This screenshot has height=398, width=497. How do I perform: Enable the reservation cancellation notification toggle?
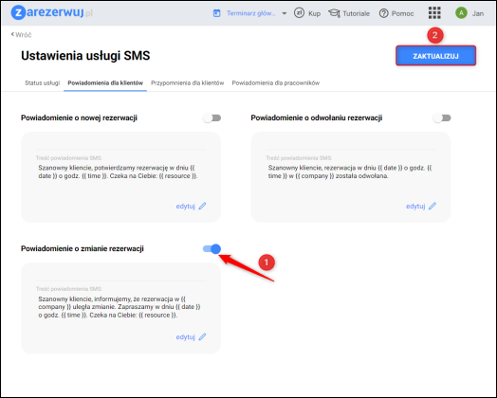coord(442,118)
